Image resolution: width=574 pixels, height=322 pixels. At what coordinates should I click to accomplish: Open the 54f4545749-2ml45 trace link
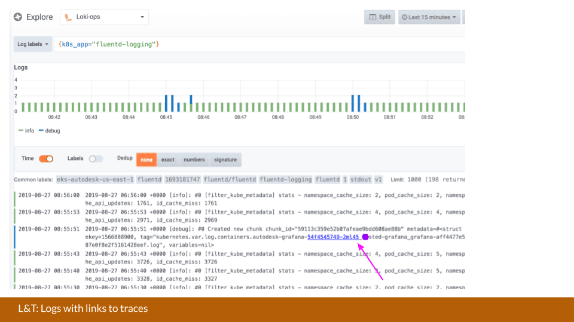[333, 237]
